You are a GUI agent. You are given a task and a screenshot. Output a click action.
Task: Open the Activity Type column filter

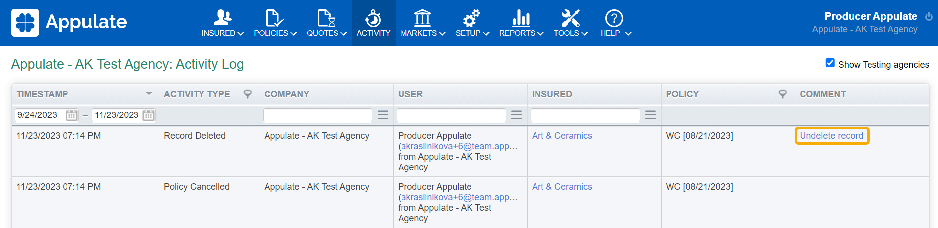click(x=248, y=94)
